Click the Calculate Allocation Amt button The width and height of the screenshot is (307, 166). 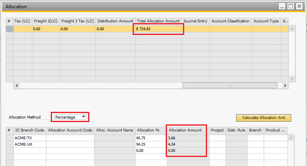263,118
